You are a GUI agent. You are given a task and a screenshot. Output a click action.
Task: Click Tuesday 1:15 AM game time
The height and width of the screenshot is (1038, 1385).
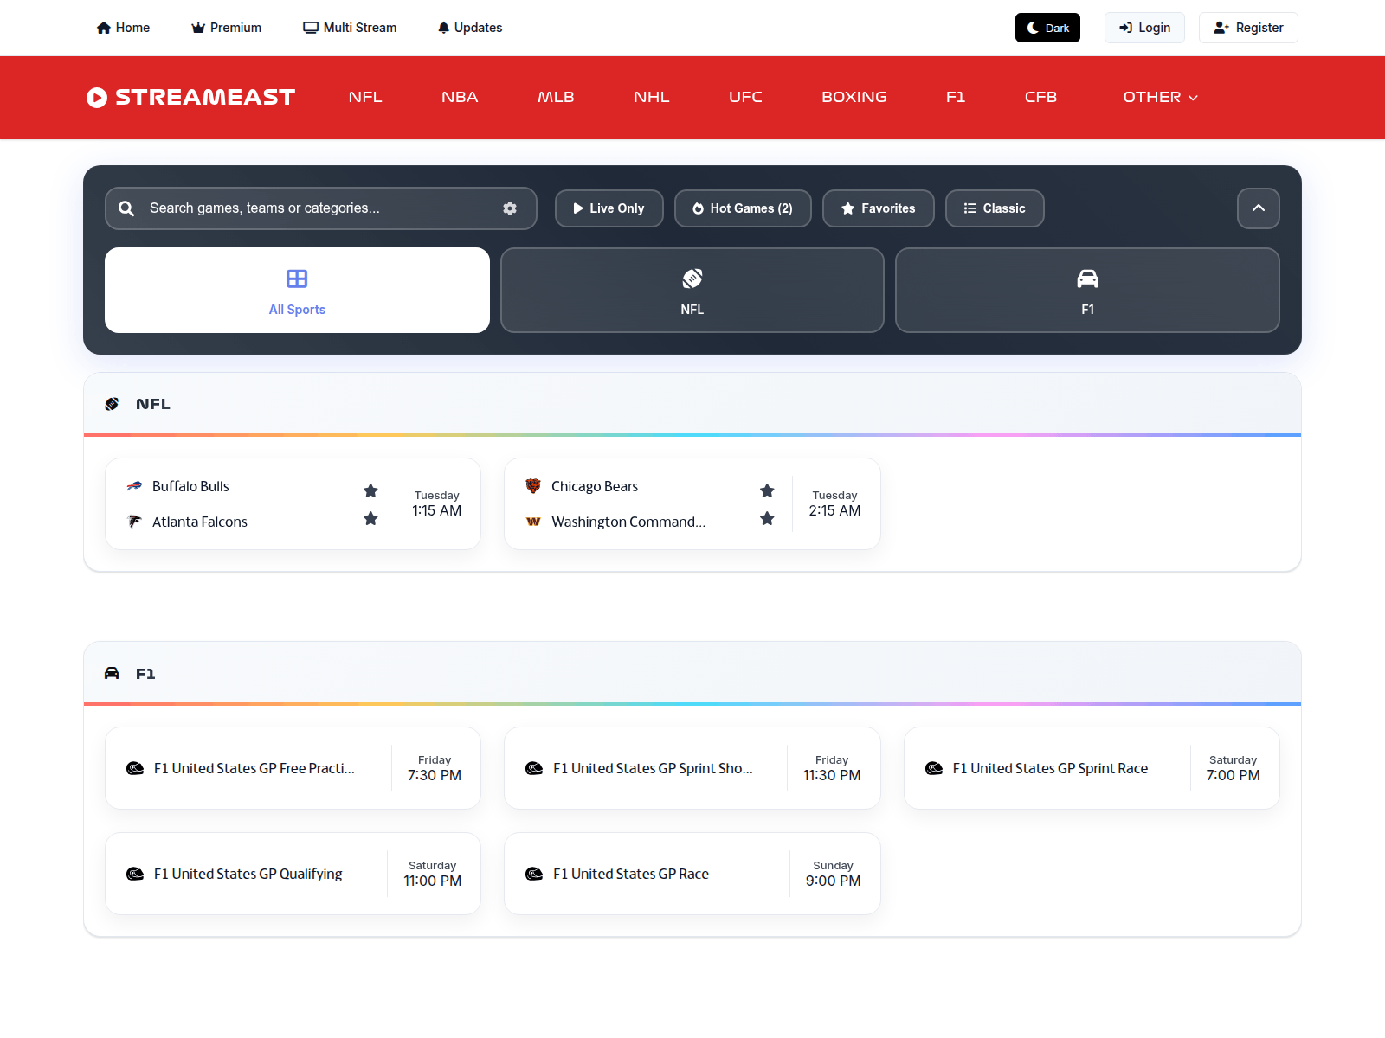tap(437, 503)
